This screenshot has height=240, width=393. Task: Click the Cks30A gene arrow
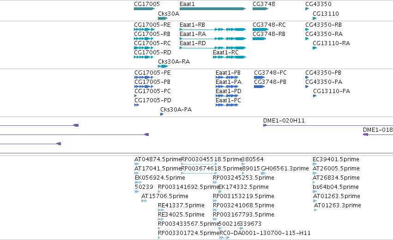pos(163,18)
